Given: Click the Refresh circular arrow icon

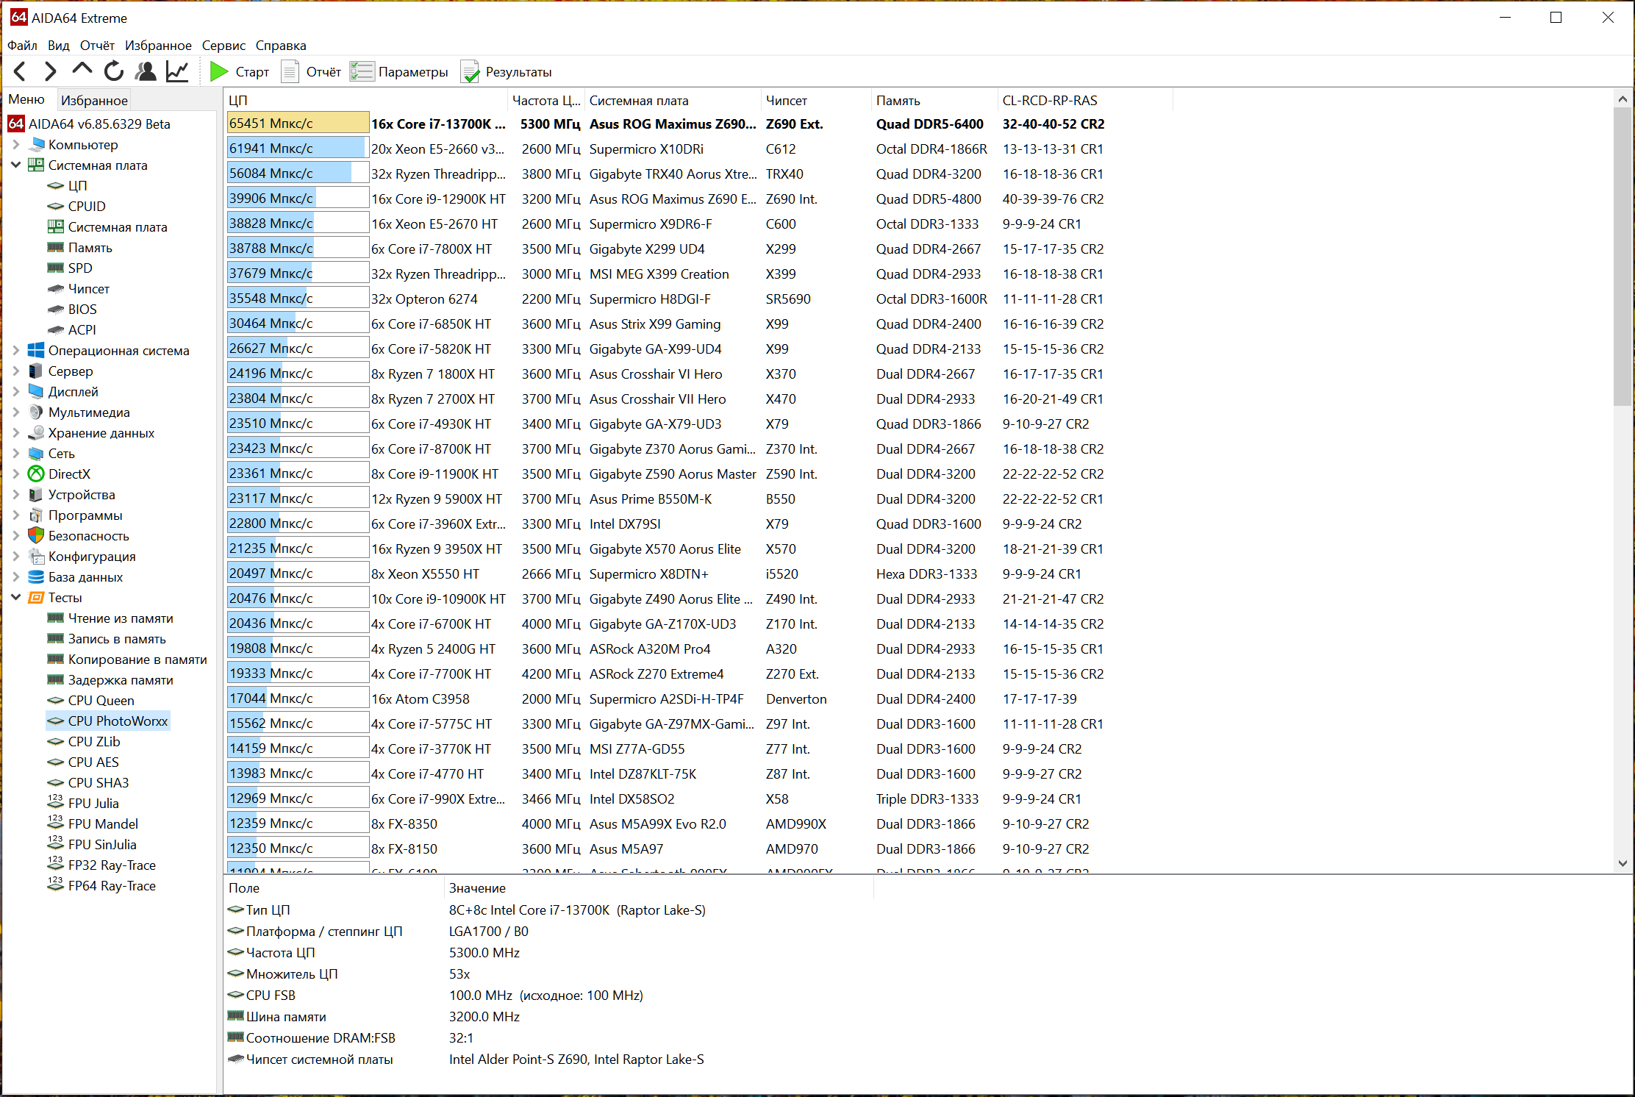Looking at the screenshot, I should tap(113, 71).
